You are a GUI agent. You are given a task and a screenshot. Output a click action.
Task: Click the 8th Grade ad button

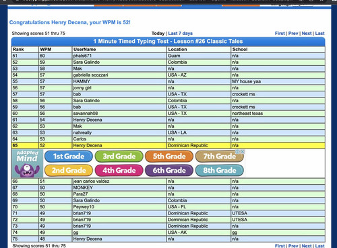tap(220, 171)
